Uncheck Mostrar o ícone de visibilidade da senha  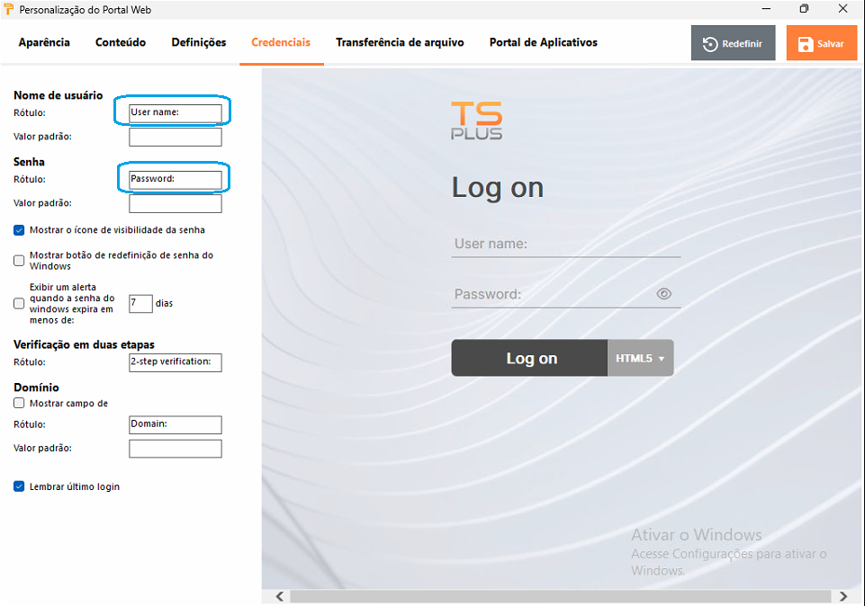coord(20,230)
